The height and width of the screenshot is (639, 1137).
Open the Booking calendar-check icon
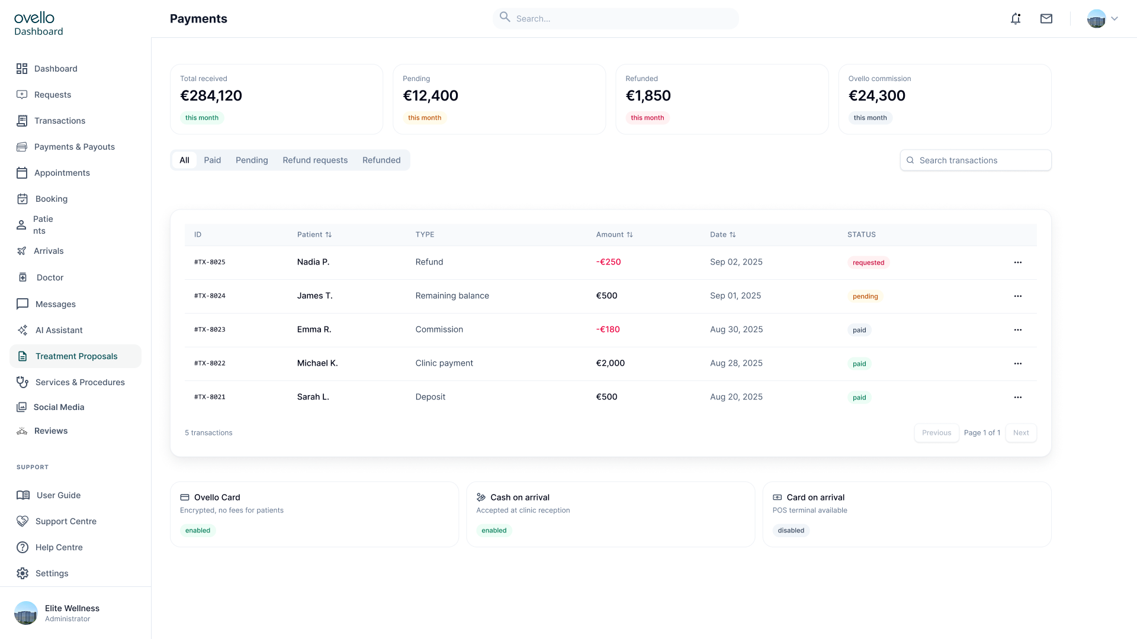[23, 199]
